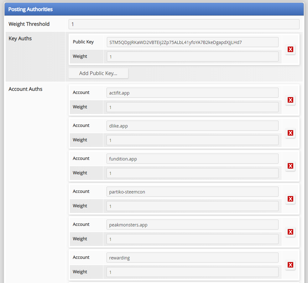Click the Key Auths label
Image resolution: width=308 pixels, height=283 pixels.
pos(20,38)
